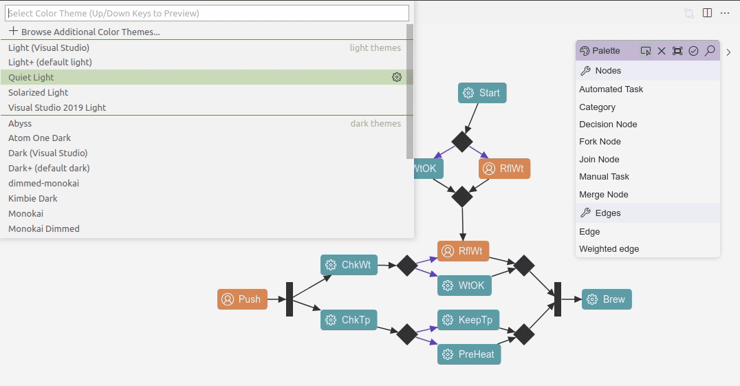The image size is (740, 386).
Task: Open the Palette search magnifier
Action: [x=710, y=51]
